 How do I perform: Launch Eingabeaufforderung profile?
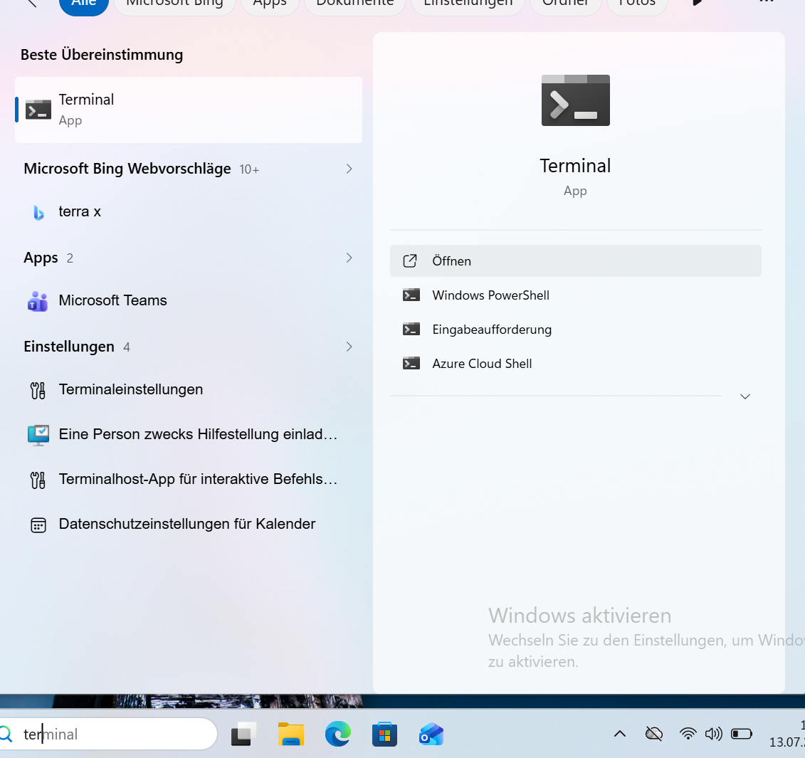coord(576,330)
